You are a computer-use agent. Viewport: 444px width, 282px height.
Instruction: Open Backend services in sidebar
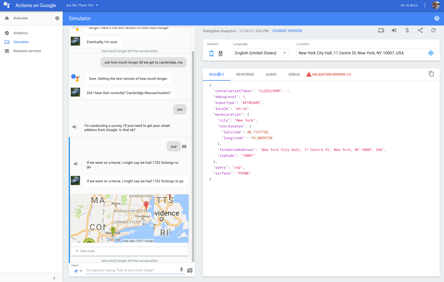pos(27,51)
